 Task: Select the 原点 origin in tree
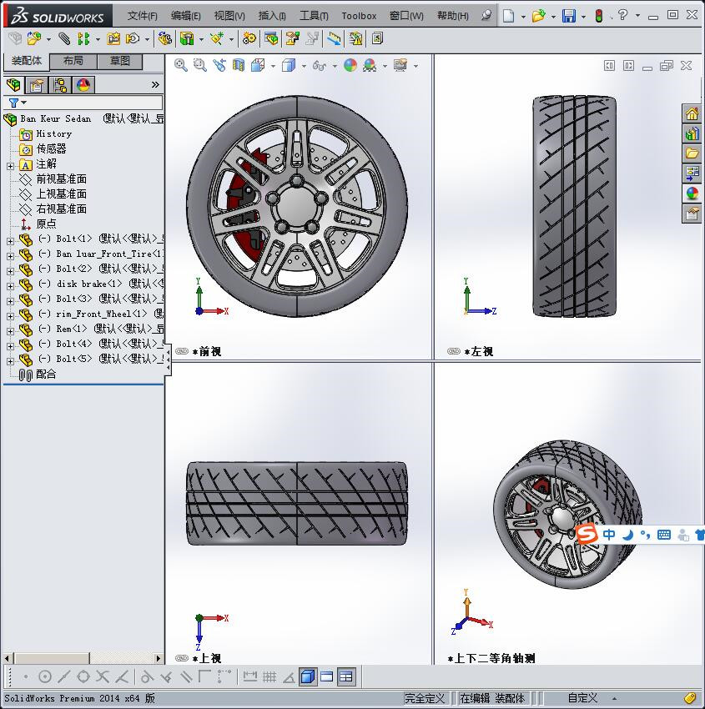point(46,224)
